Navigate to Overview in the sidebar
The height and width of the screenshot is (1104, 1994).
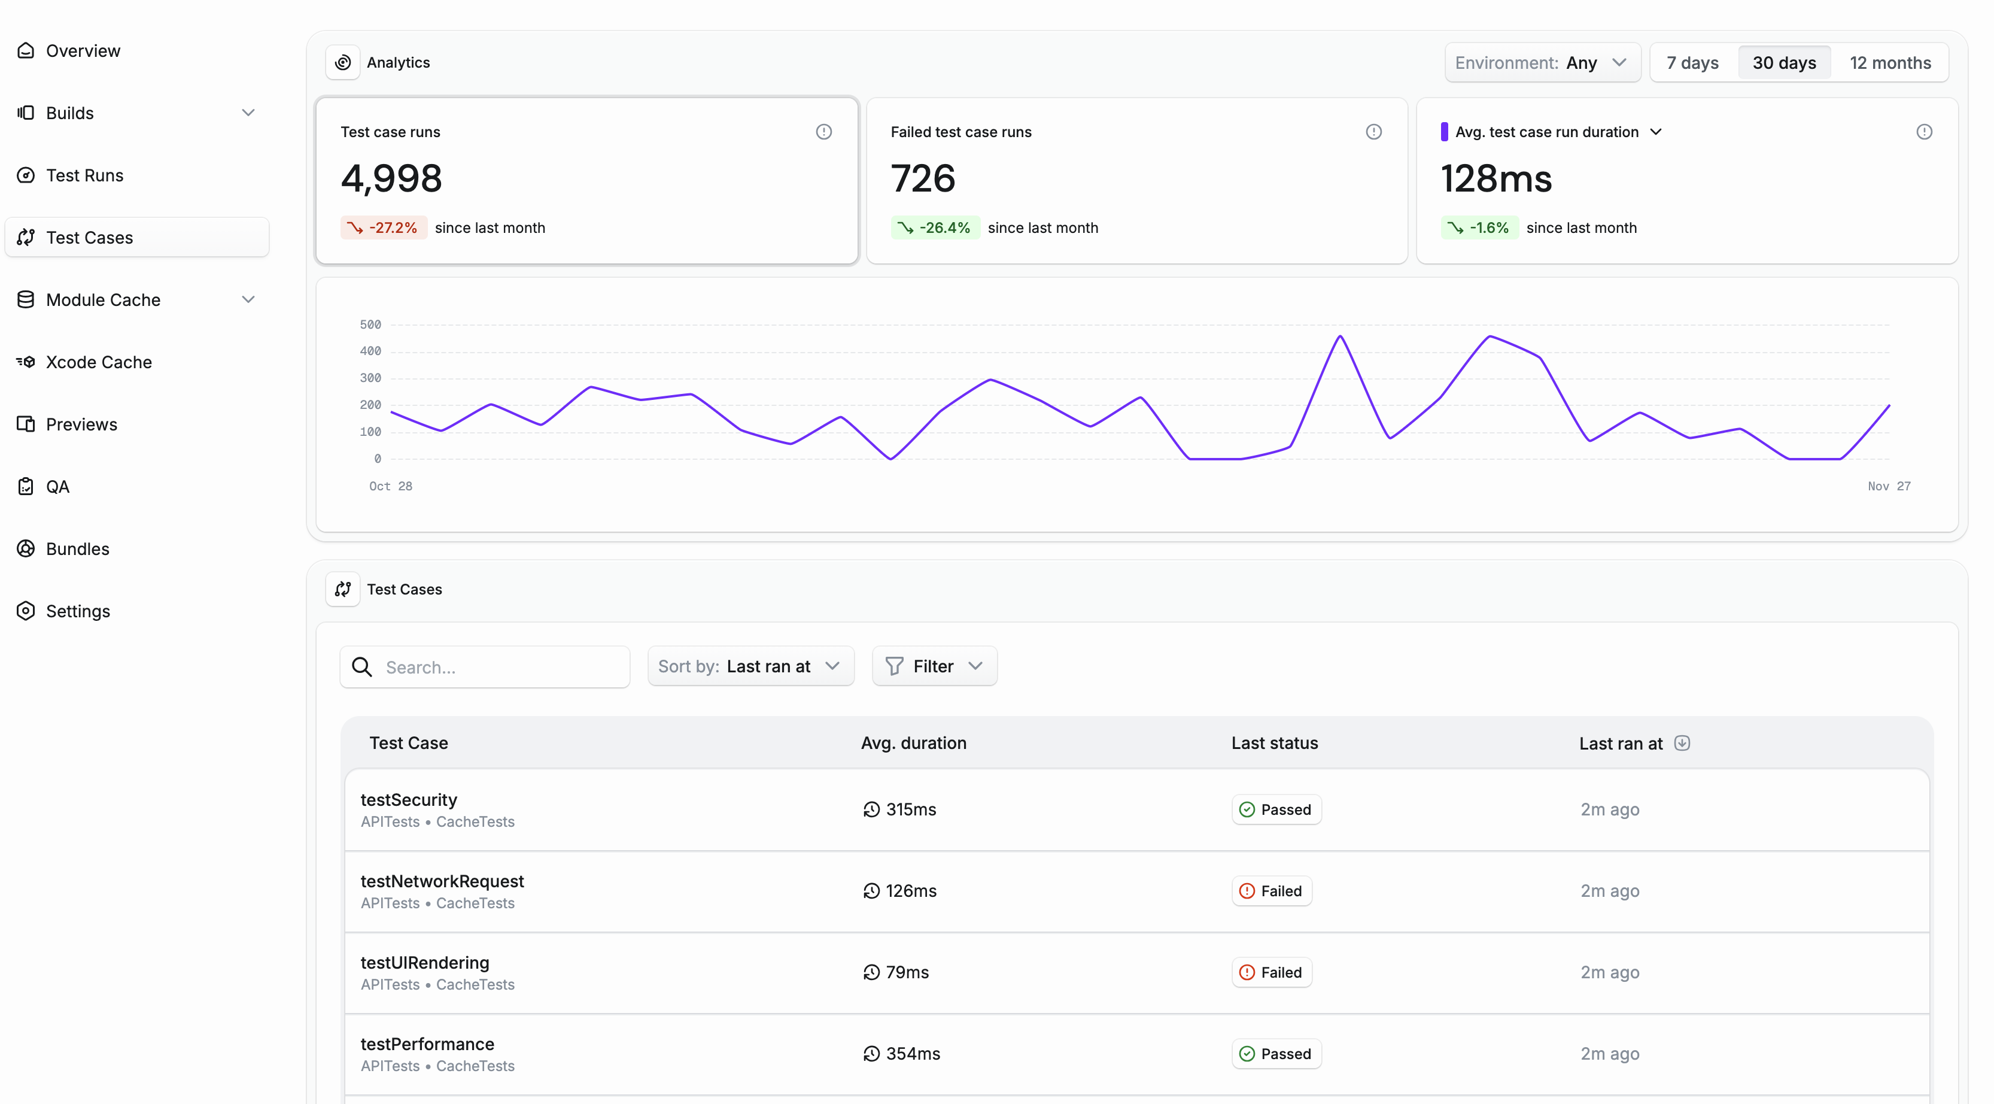(x=83, y=50)
